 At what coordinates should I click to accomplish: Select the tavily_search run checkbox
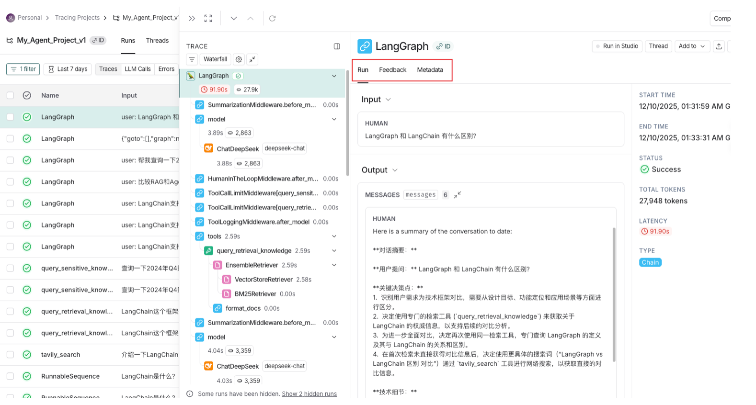tap(10, 355)
